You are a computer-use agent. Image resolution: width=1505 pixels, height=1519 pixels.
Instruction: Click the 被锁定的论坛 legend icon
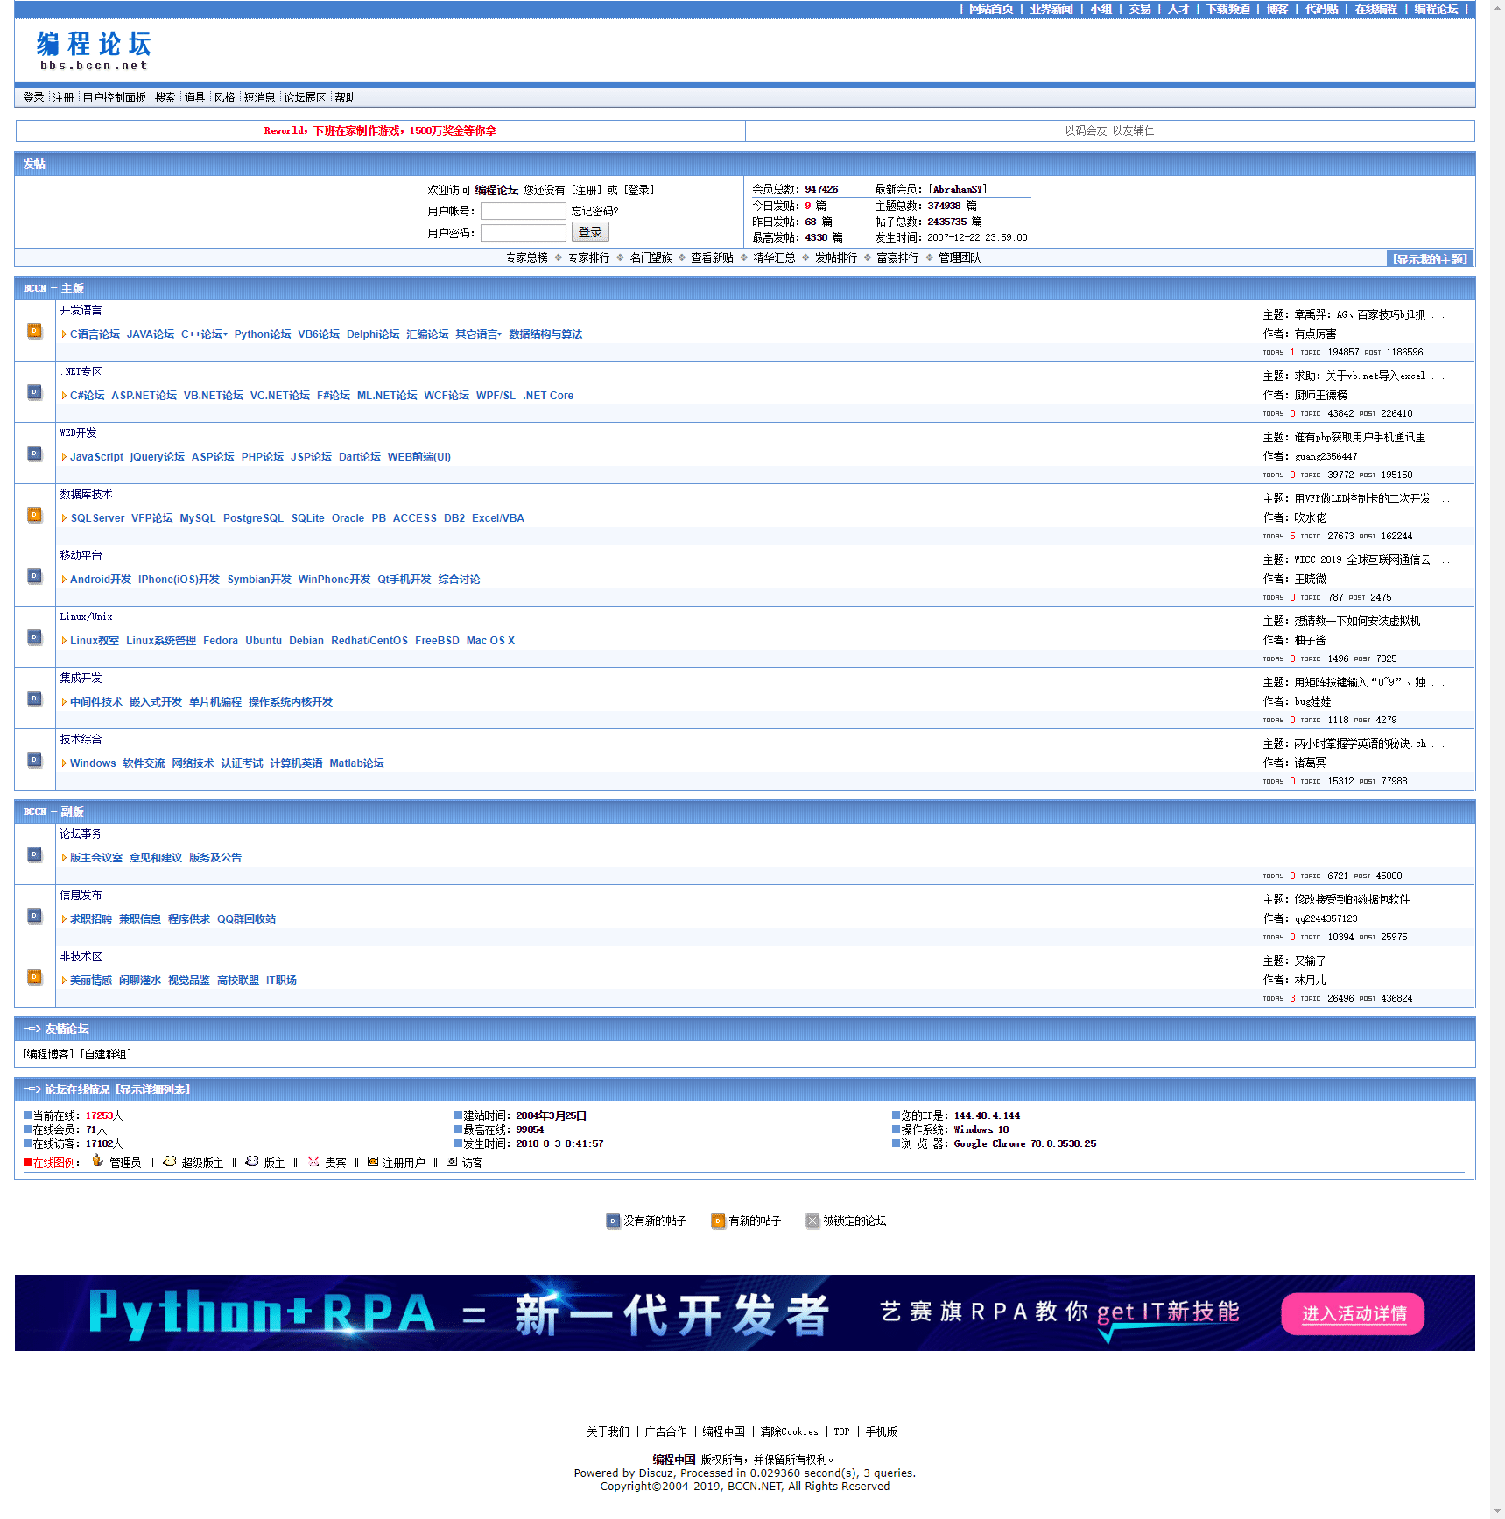point(812,1220)
